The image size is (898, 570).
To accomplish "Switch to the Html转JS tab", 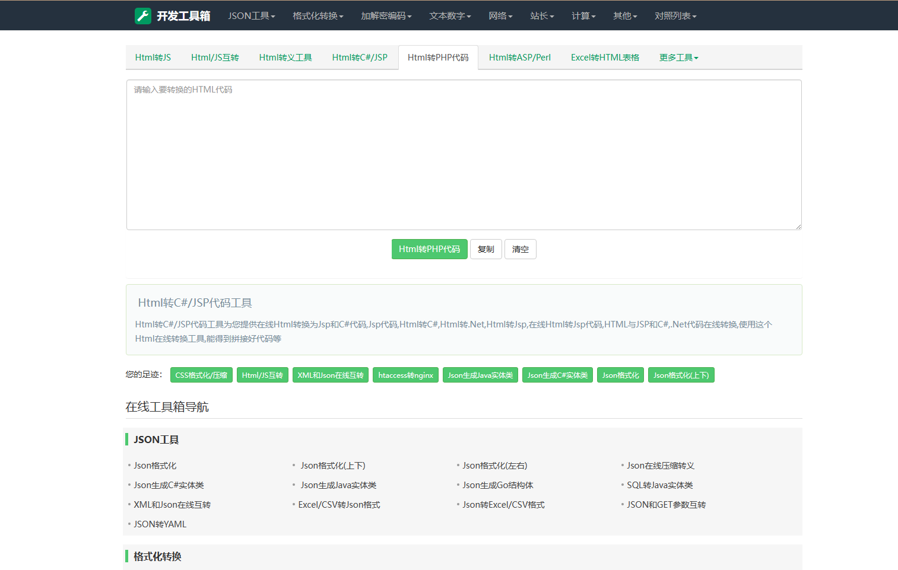I will (x=153, y=58).
